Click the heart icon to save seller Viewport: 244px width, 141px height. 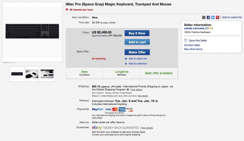coord(186,40)
